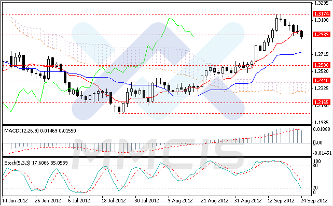Screen dimensions: 333x206
Task: Click the tall white candle near 1.3100 high
Action: pyautogui.click(x=276, y=24)
